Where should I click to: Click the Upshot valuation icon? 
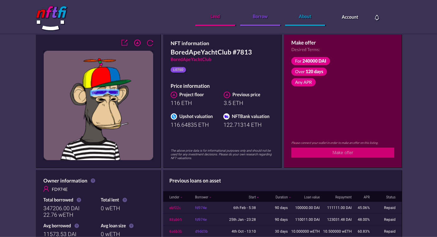[174, 116]
